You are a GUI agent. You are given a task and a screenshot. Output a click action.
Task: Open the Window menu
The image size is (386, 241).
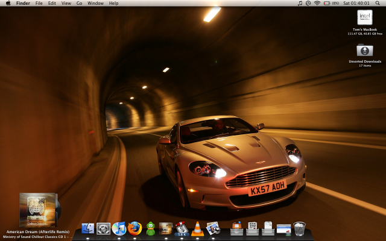(95, 4)
